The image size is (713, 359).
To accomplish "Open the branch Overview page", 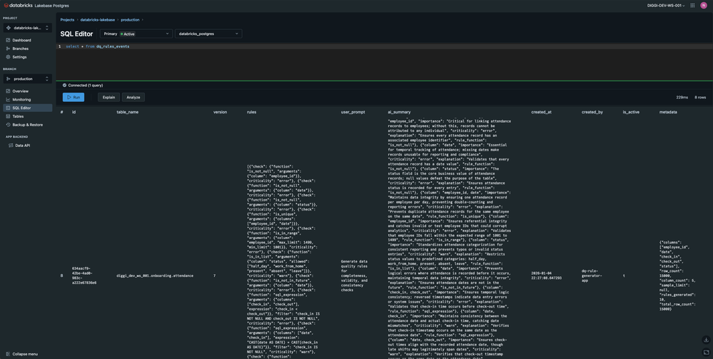I will 20,91.
